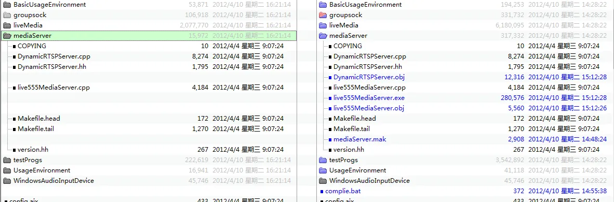Viewport: 614px width, 202px height.
Task: Select the testProgs folder name in the right pane
Action: point(344,160)
